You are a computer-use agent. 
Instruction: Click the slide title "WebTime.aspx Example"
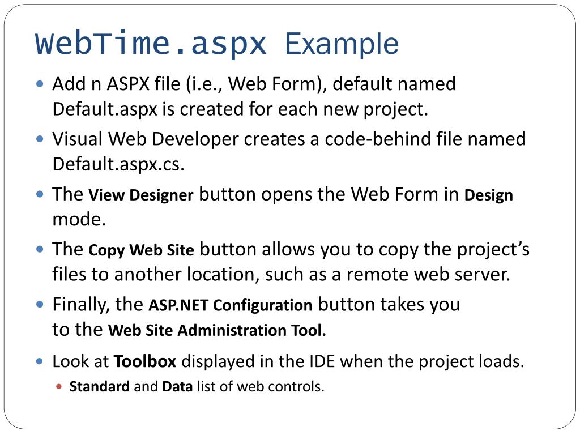[217, 44]
